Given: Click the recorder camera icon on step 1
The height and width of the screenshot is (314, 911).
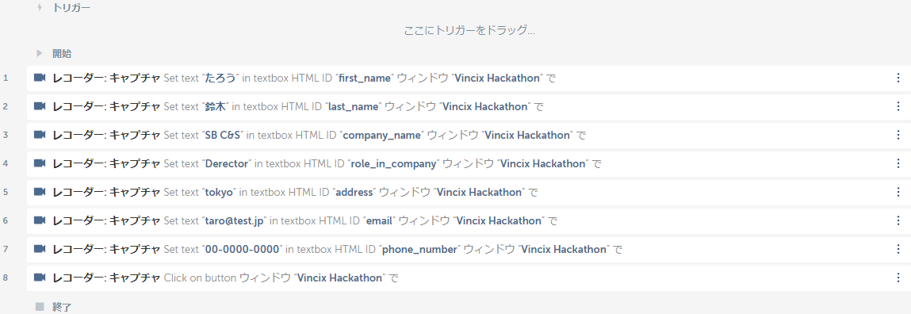Looking at the screenshot, I should tap(40, 78).
